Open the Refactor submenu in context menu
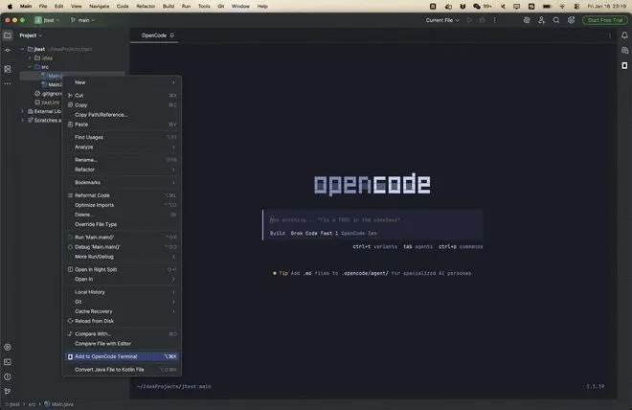Screen dimensions: 632x410 click(122, 170)
